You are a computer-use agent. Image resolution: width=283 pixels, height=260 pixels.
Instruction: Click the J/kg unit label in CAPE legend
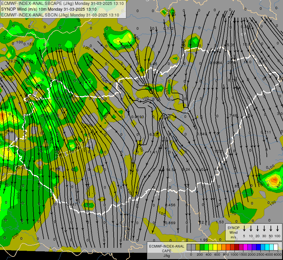pyautogui.click(x=167, y=256)
